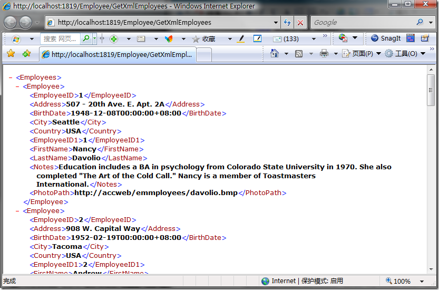Viewport: 439px width, 290px height.
Task: Open dropdown beside PDF convert icon
Action: point(355,37)
